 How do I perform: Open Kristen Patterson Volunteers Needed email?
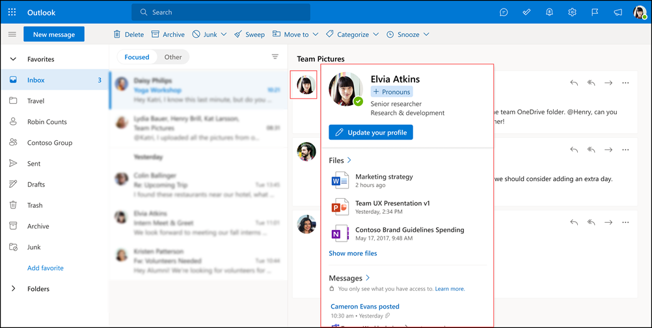198,261
